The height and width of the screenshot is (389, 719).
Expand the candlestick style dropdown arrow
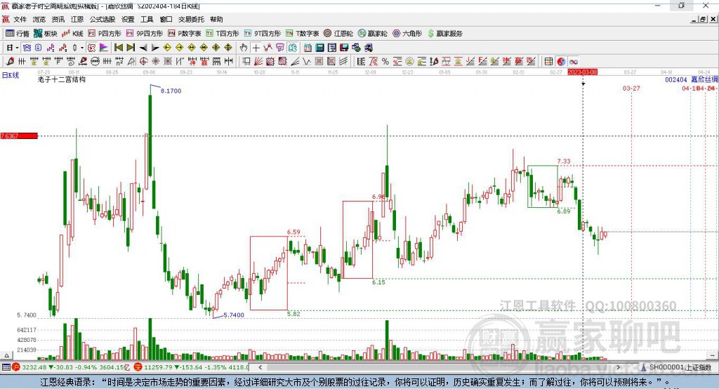pyautogui.click(x=82, y=48)
